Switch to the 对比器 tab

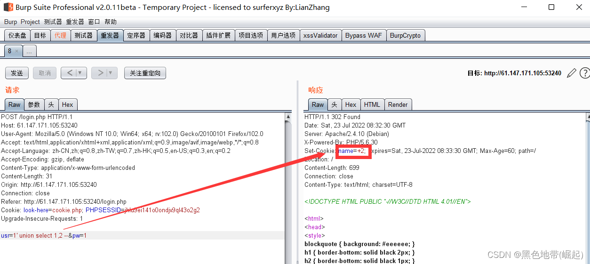(189, 35)
